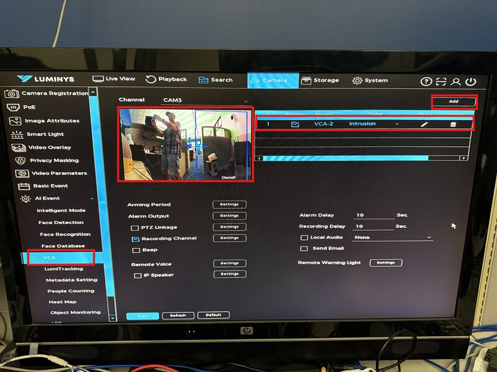The width and height of the screenshot is (497, 372).
Task: Open Intelligent Mode in sidebar
Action: [61, 210]
